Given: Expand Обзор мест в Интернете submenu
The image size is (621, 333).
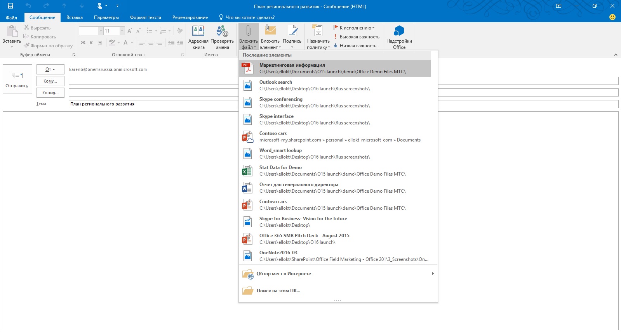Looking at the screenshot, I should (338, 274).
